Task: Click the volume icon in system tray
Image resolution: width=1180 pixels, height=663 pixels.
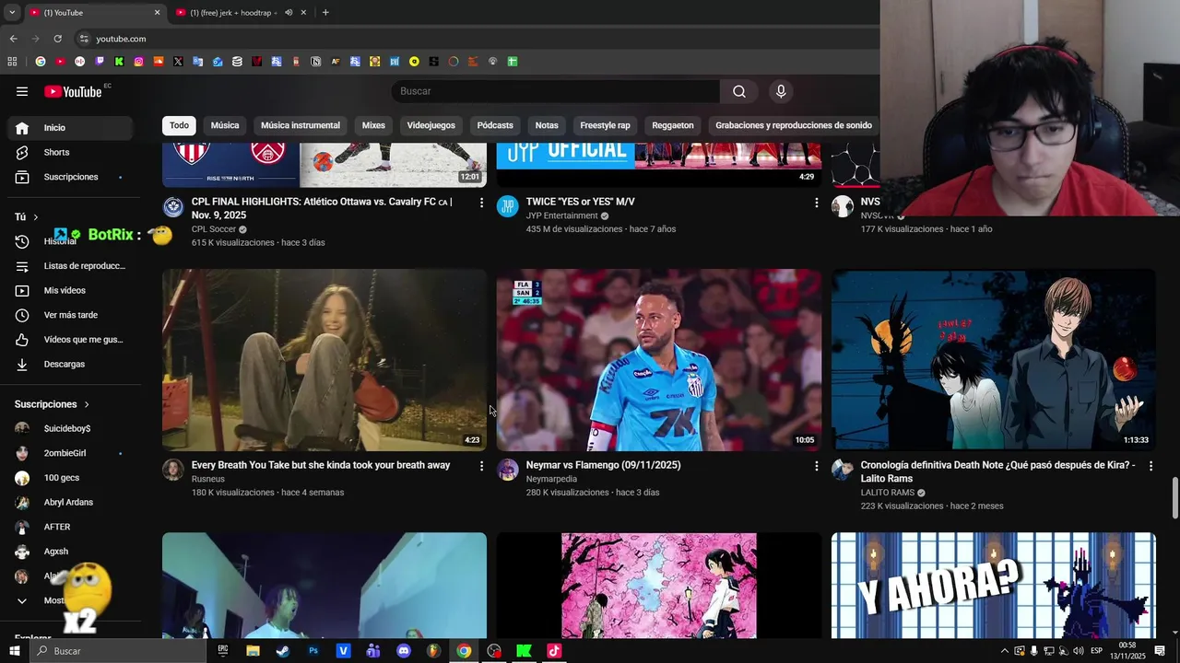Action: [1078, 651]
